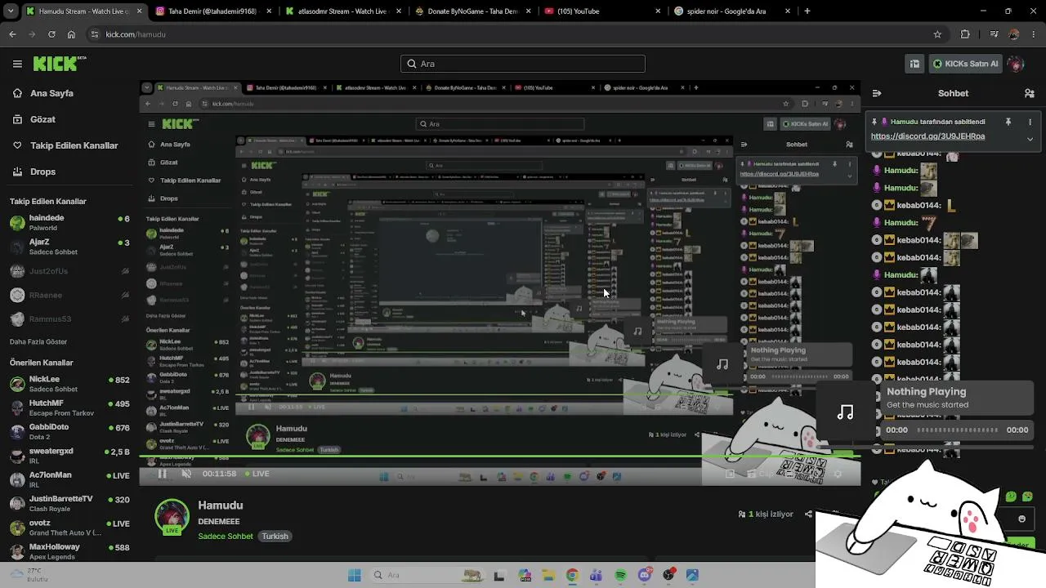Open the pinned Discord invite link

928,136
